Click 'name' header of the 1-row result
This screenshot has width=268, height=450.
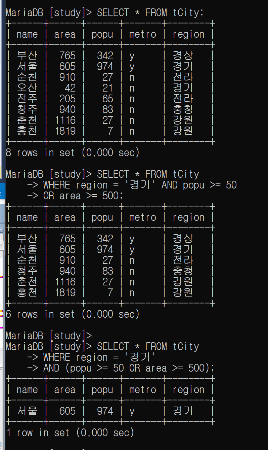(x=27, y=390)
